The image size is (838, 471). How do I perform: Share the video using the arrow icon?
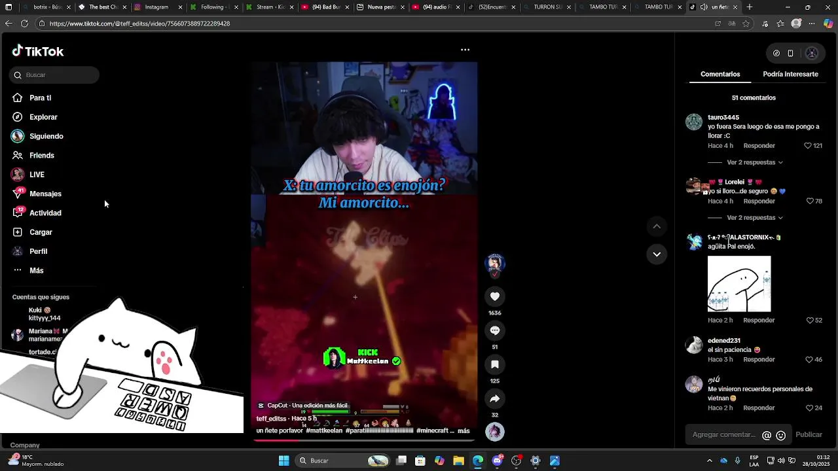point(495,398)
